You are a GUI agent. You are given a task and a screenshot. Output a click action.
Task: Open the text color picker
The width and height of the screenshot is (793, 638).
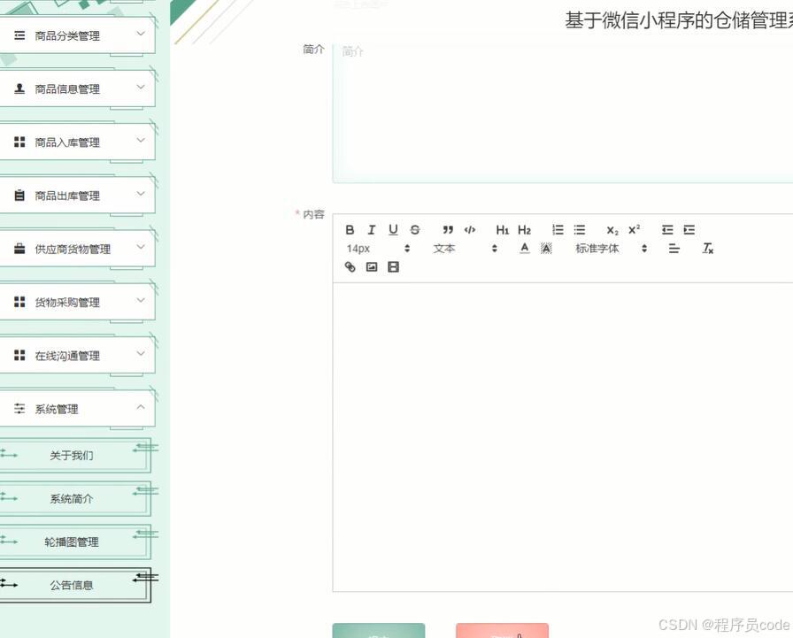[x=523, y=249]
